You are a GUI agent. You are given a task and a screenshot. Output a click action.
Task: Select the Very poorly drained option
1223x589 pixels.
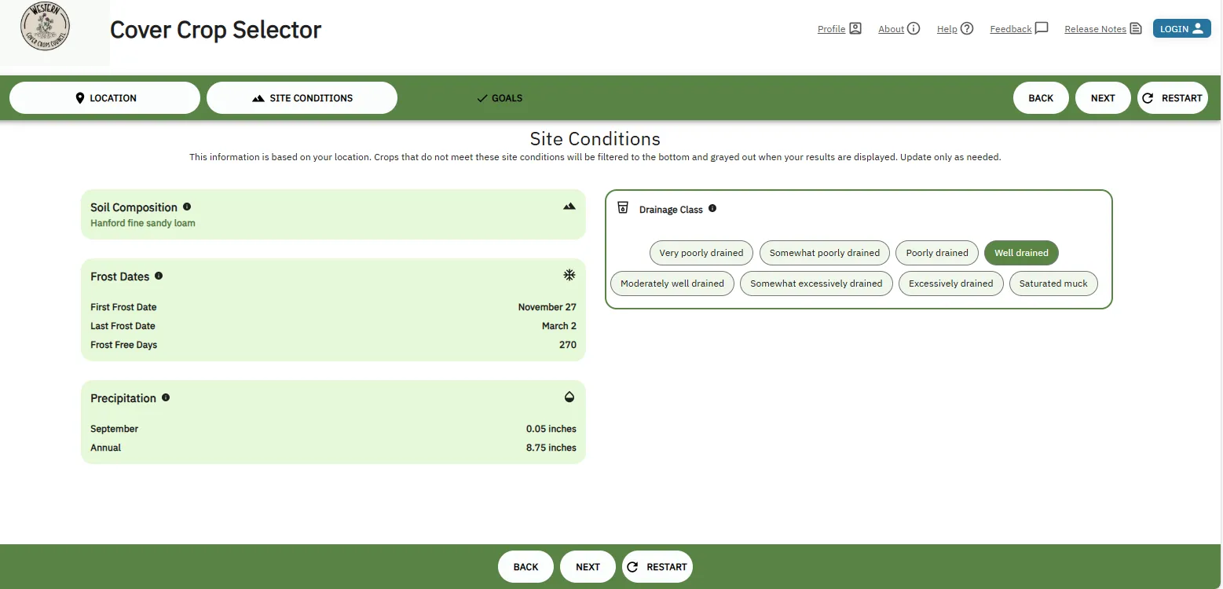[701, 253]
